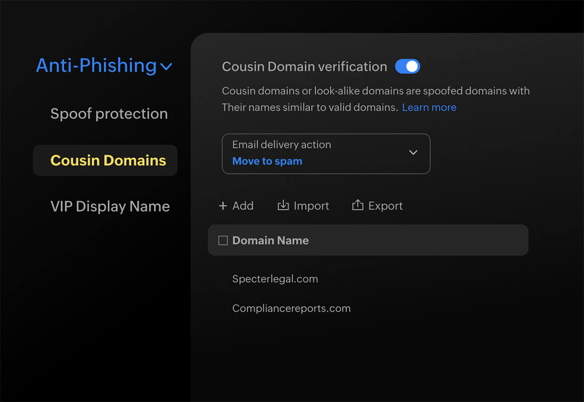Click the Domain Name column header

click(x=270, y=240)
